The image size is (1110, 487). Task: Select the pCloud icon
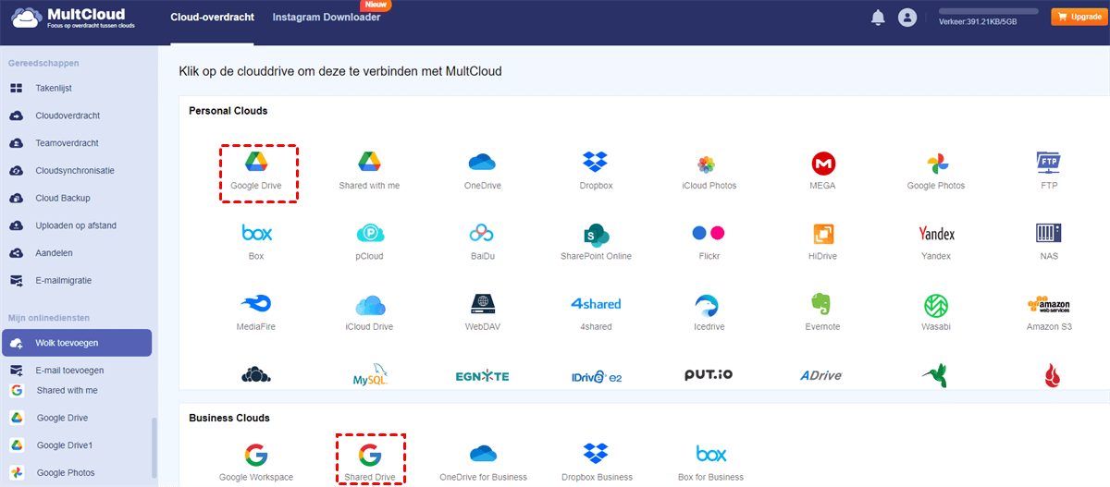click(x=369, y=242)
